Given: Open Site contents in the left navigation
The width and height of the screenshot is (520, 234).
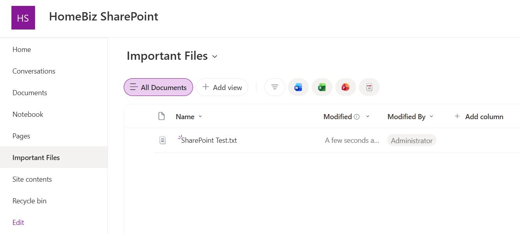Looking at the screenshot, I should point(32,179).
